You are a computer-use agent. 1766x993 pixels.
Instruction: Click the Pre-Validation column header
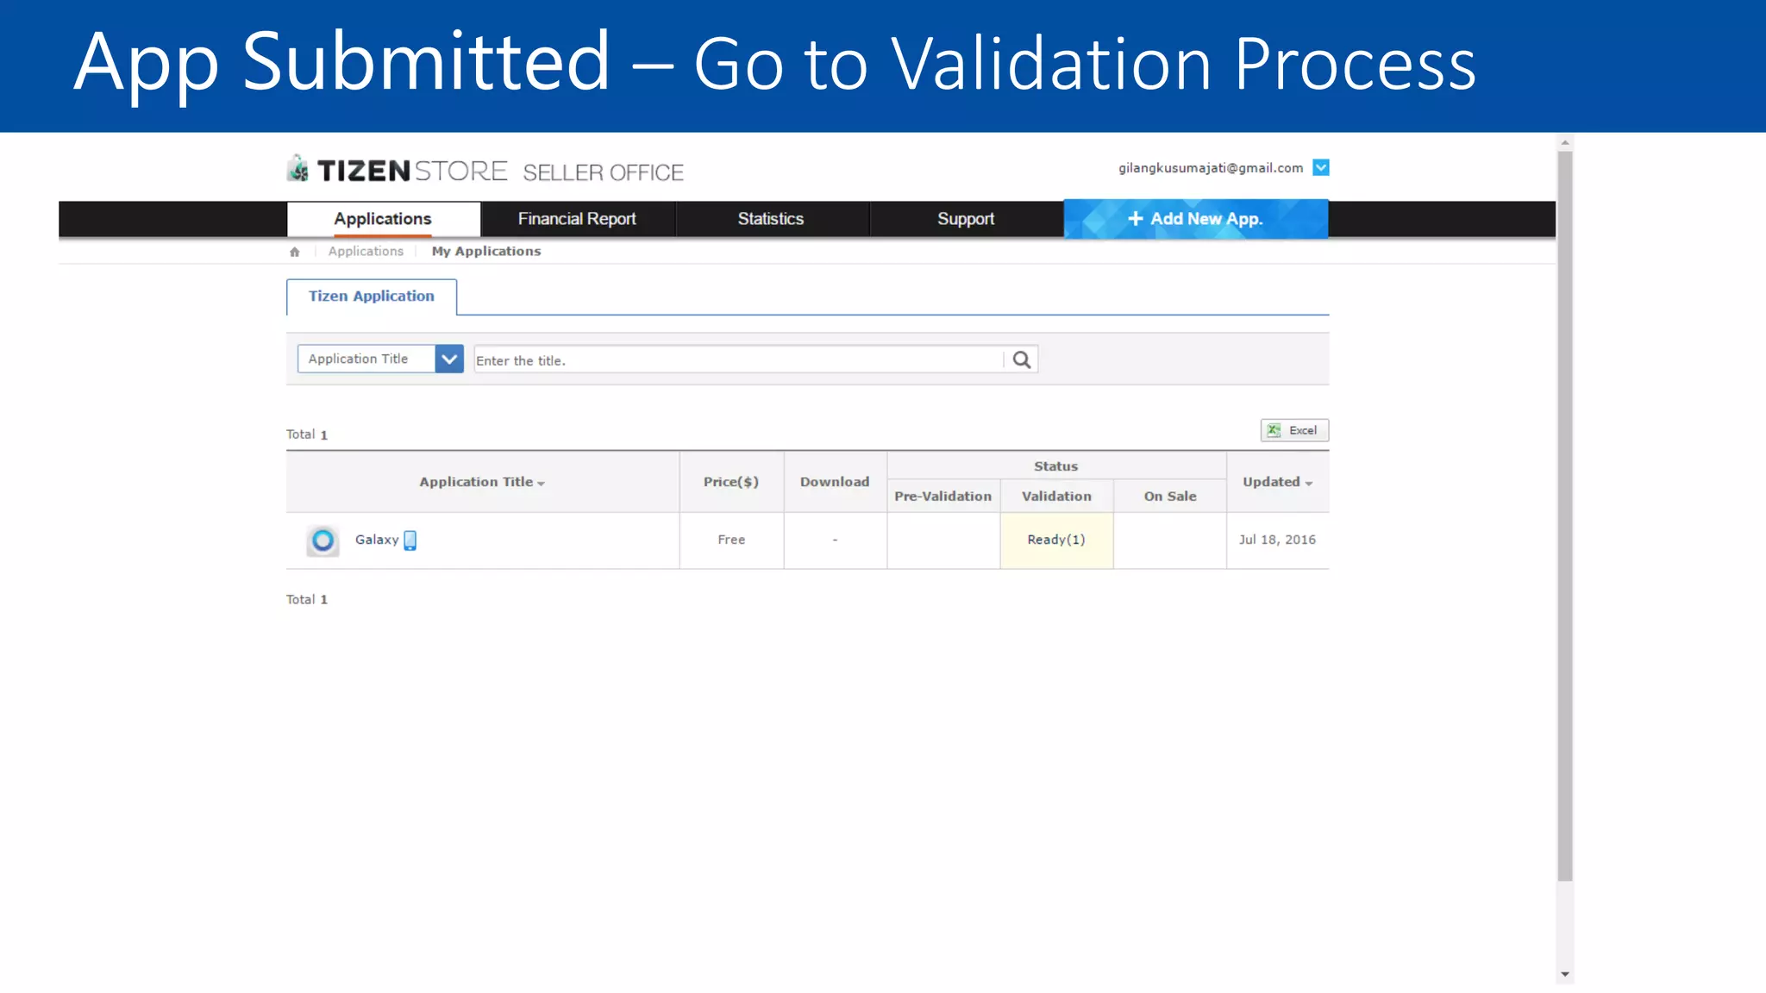click(943, 496)
